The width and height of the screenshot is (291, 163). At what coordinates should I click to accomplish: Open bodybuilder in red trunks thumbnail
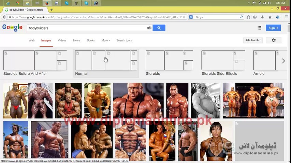pyautogui.click(x=15, y=101)
